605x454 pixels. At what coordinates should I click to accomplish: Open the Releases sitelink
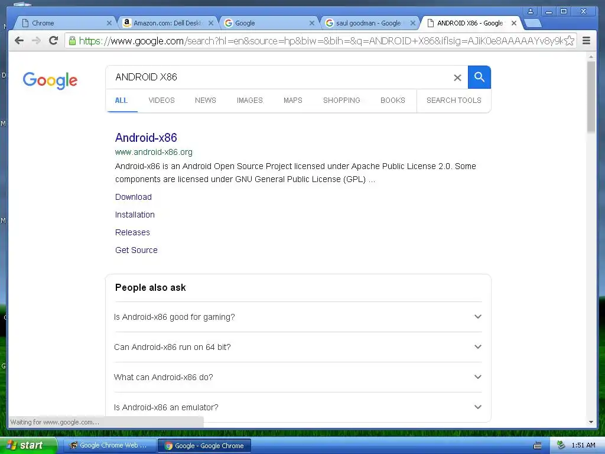point(132,232)
